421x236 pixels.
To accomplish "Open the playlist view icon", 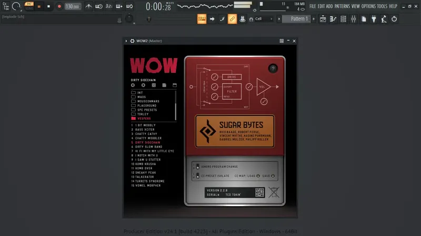I will tap(323, 19).
